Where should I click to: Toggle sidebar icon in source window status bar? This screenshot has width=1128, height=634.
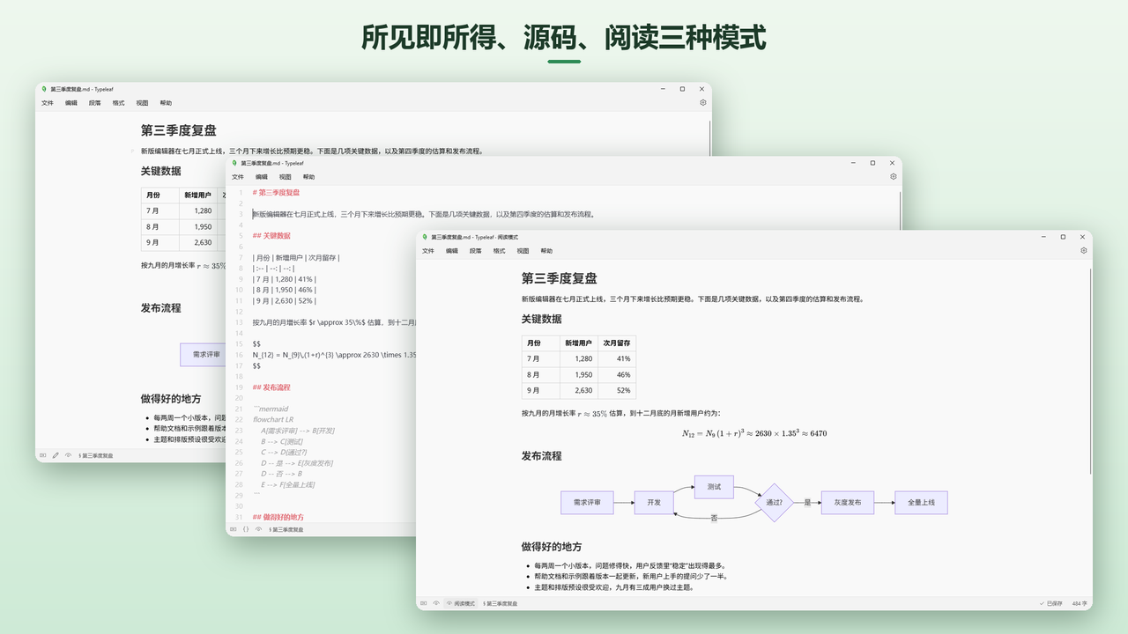233,529
